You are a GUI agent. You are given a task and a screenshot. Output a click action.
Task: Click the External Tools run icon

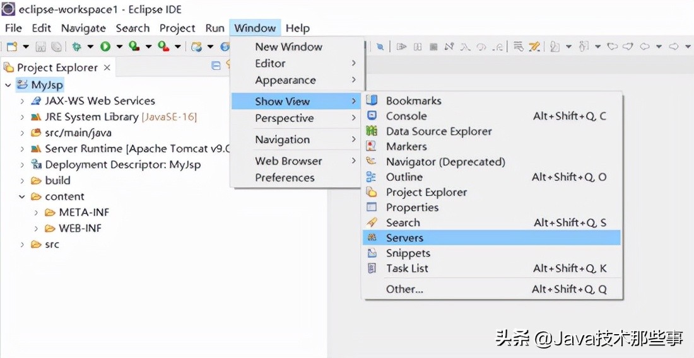pos(163,46)
